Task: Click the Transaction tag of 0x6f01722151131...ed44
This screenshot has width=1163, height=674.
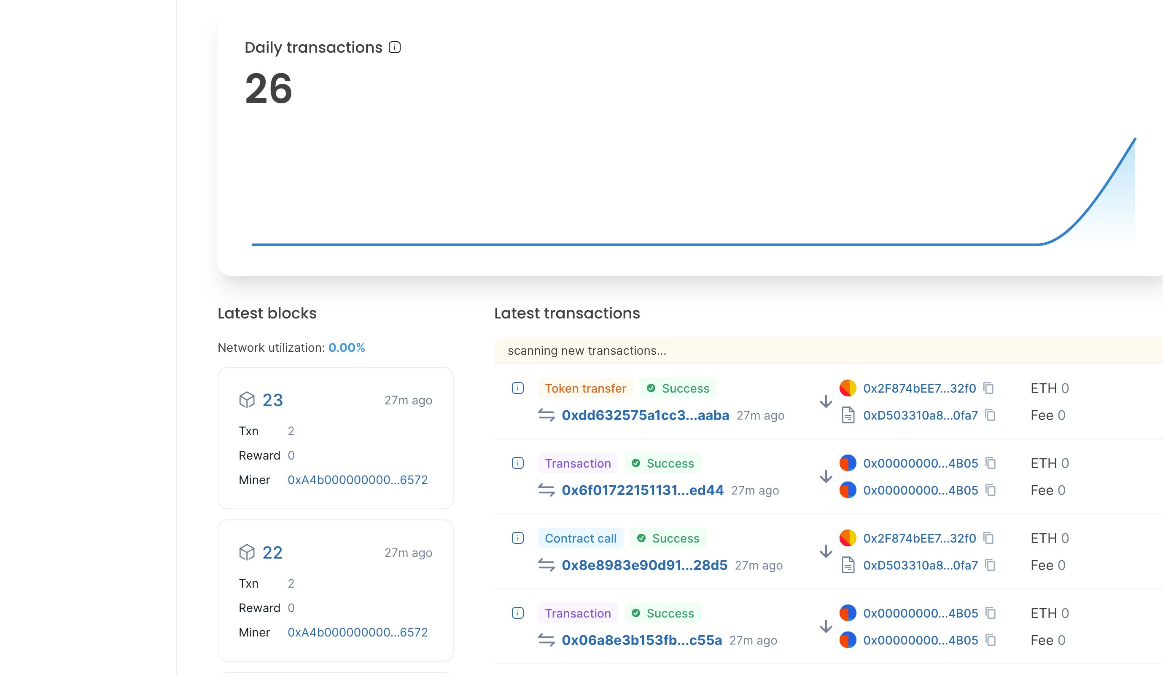Action: click(x=578, y=463)
